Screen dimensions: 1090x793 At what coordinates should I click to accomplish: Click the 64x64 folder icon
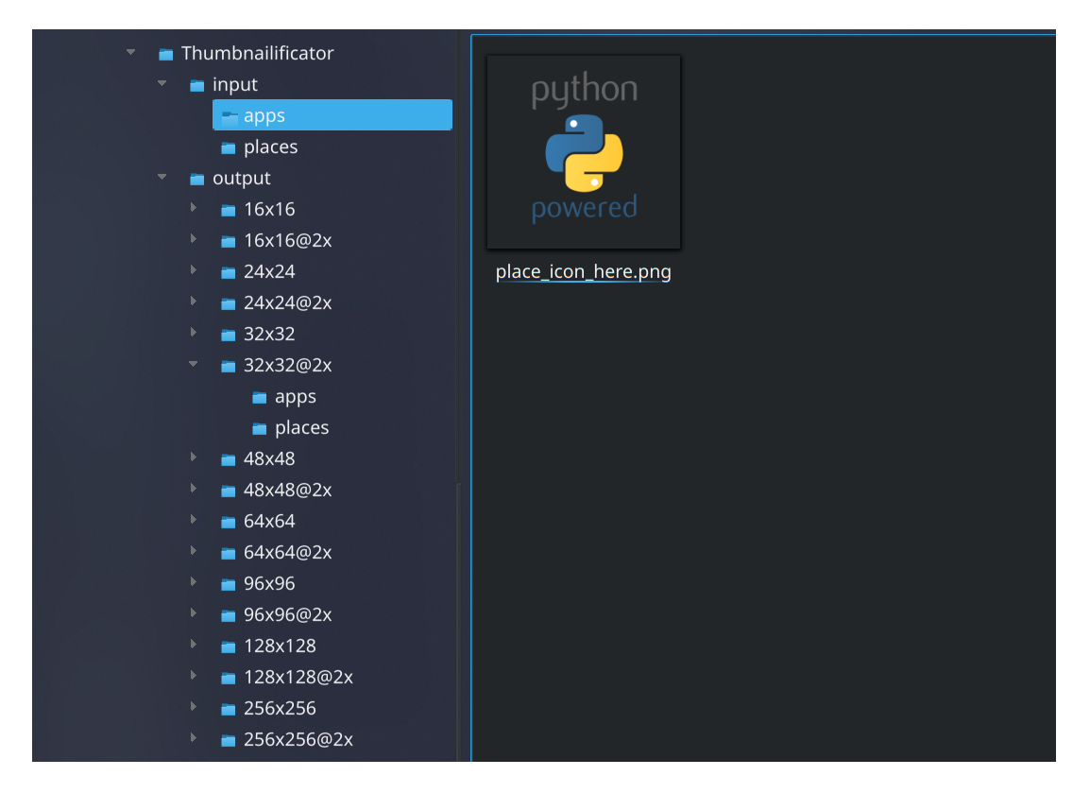point(228,522)
